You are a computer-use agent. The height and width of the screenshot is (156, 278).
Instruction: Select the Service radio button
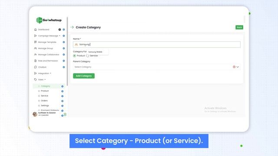tap(88, 56)
